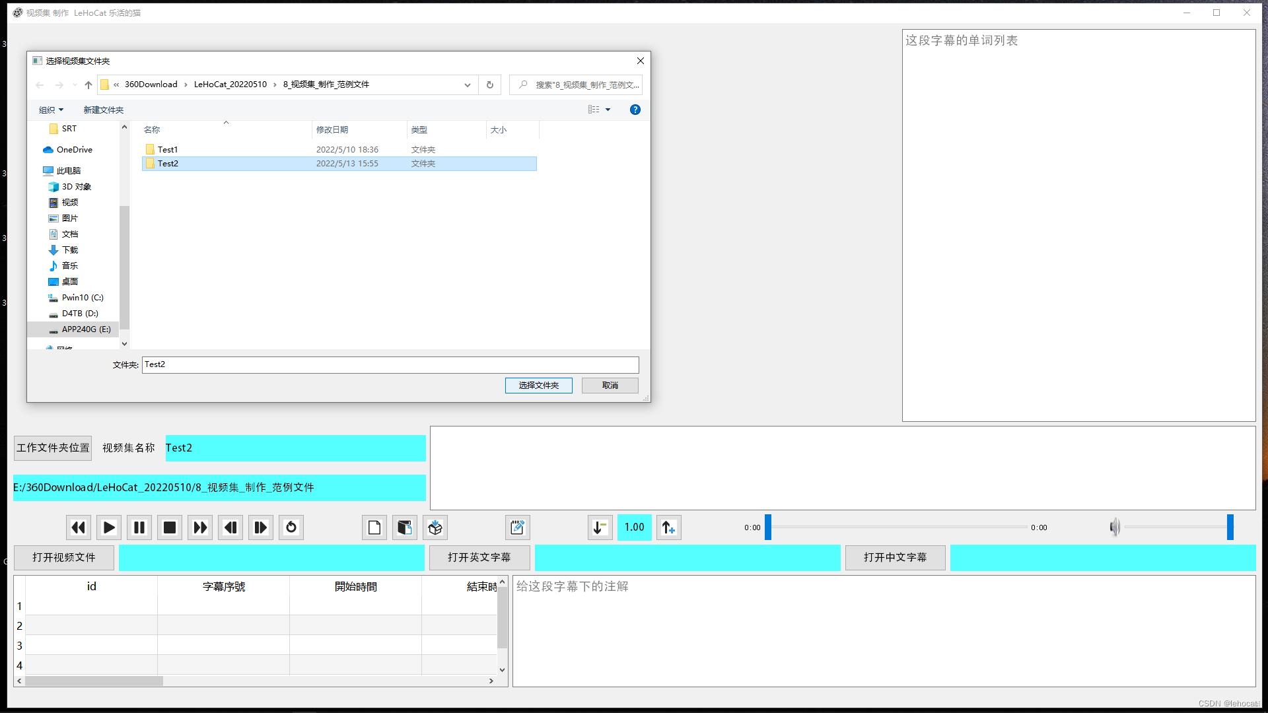The height and width of the screenshot is (713, 1268).
Task: Click the notepad edit icon
Action: point(517,527)
